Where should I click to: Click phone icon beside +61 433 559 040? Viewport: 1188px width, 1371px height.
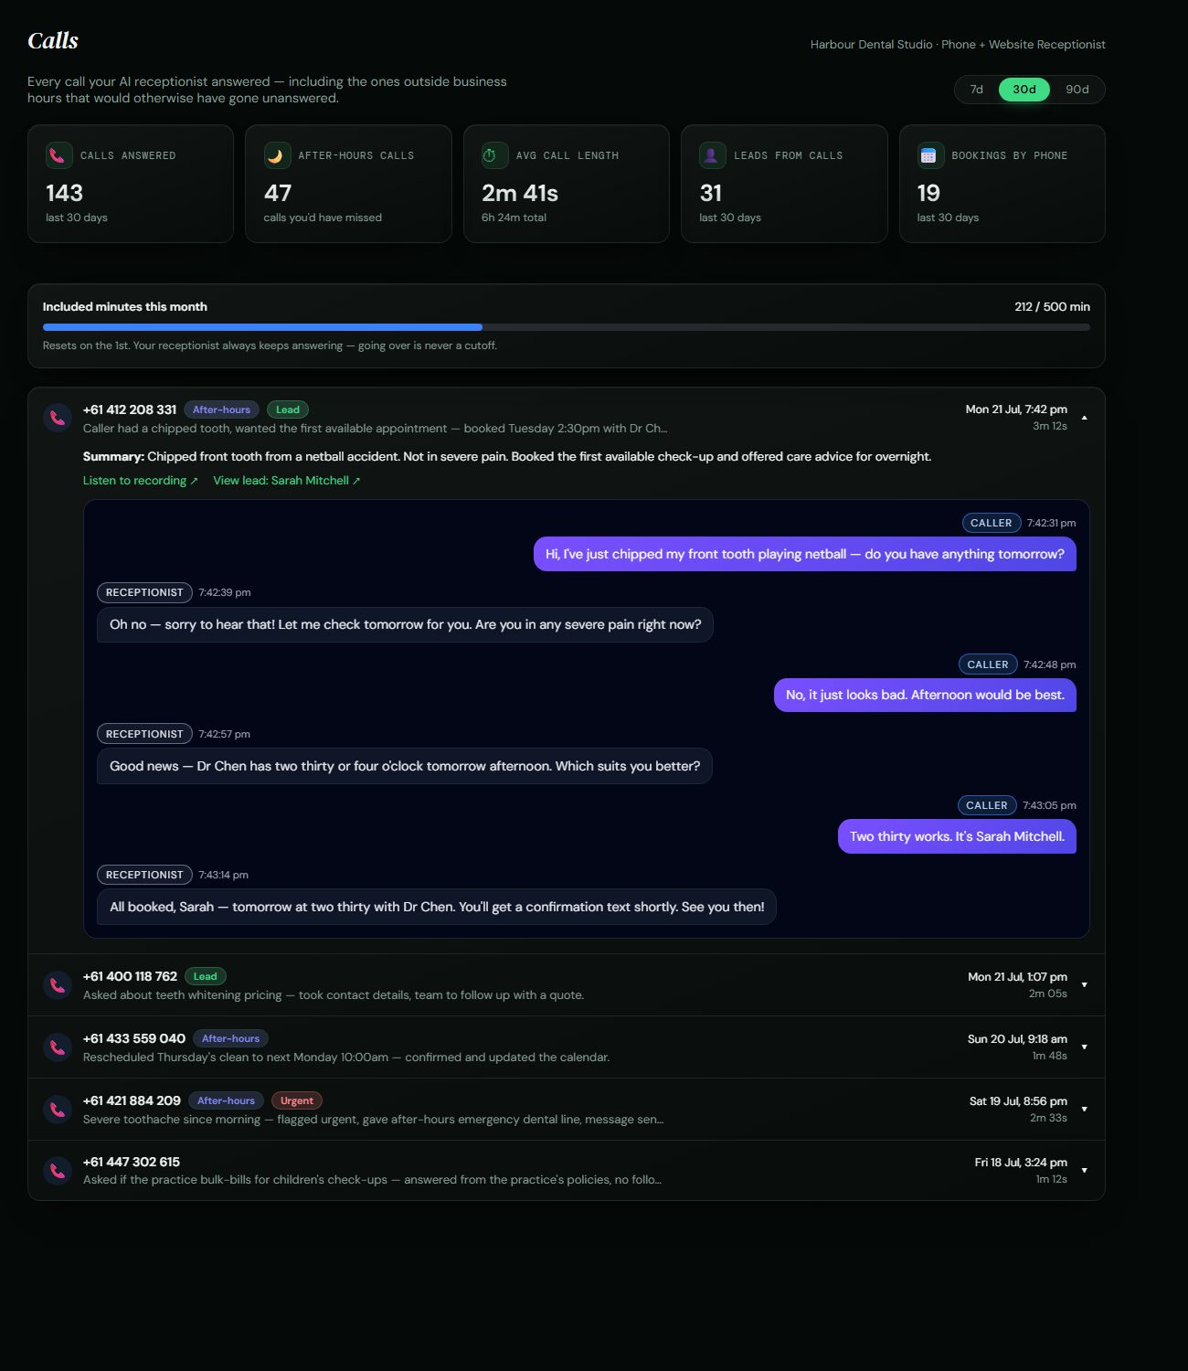tap(58, 1047)
